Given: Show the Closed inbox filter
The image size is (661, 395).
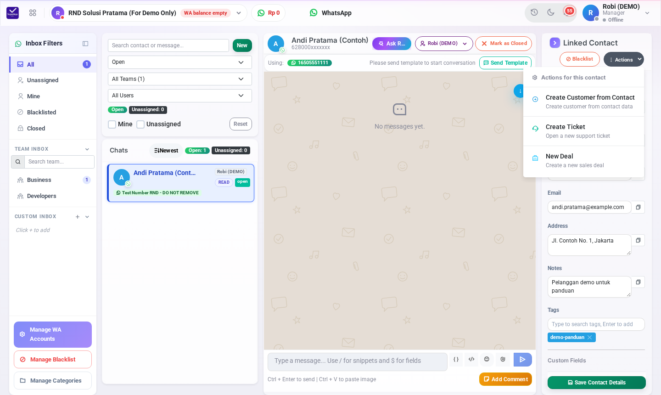Looking at the screenshot, I should [53, 129].
